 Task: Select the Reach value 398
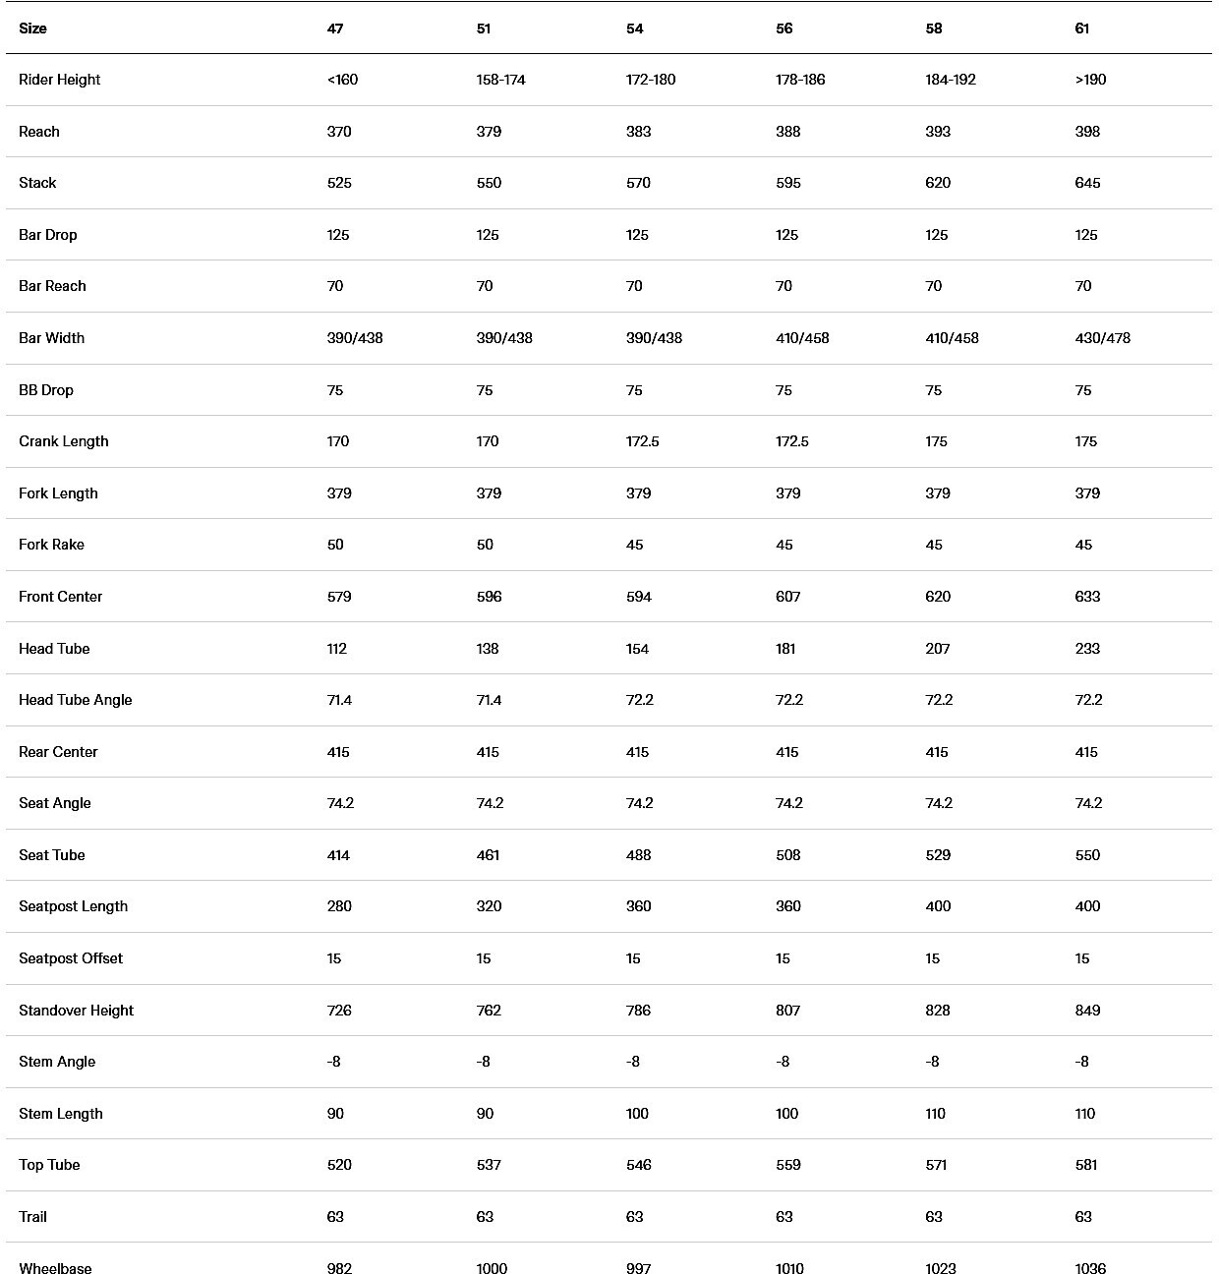(1087, 132)
